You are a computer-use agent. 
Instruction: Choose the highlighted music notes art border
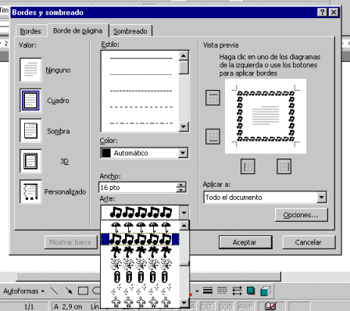141,239
